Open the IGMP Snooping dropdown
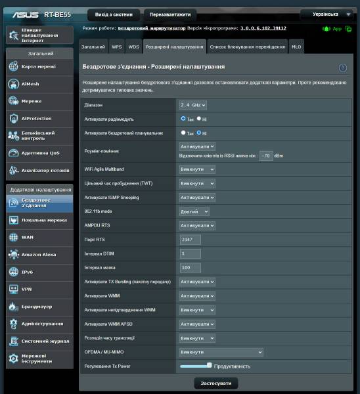 click(x=197, y=198)
